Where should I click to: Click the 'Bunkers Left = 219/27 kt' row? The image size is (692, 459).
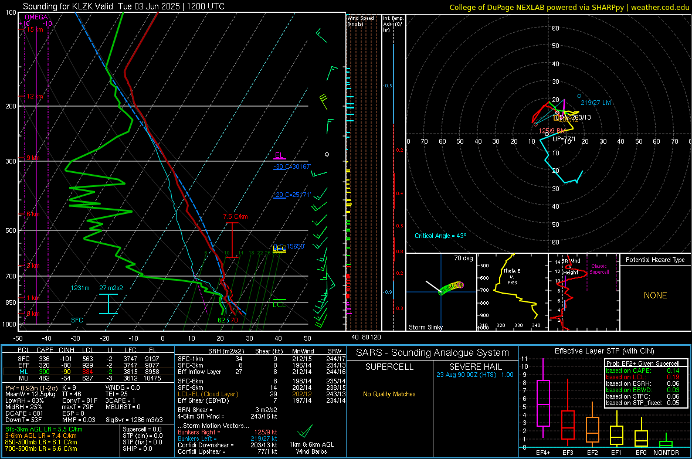[x=228, y=438]
